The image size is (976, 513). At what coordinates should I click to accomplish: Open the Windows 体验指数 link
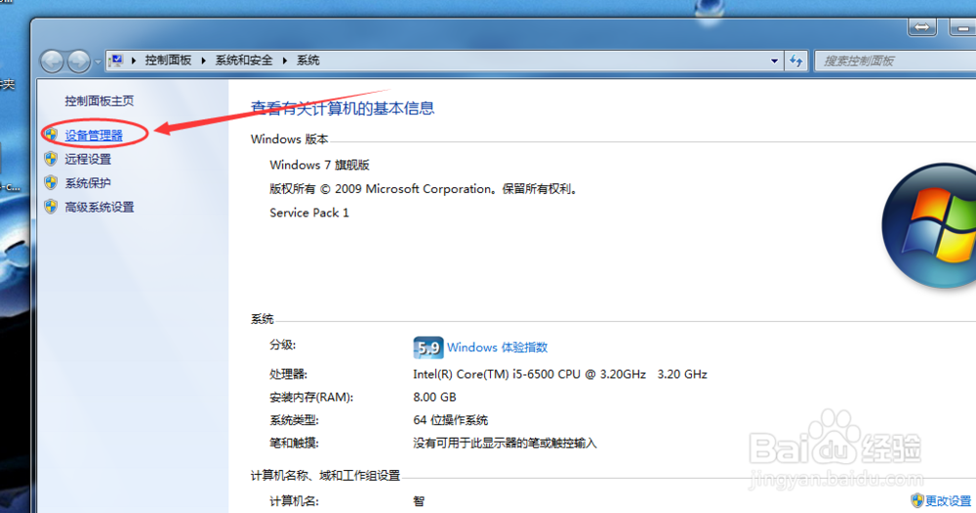coord(498,347)
